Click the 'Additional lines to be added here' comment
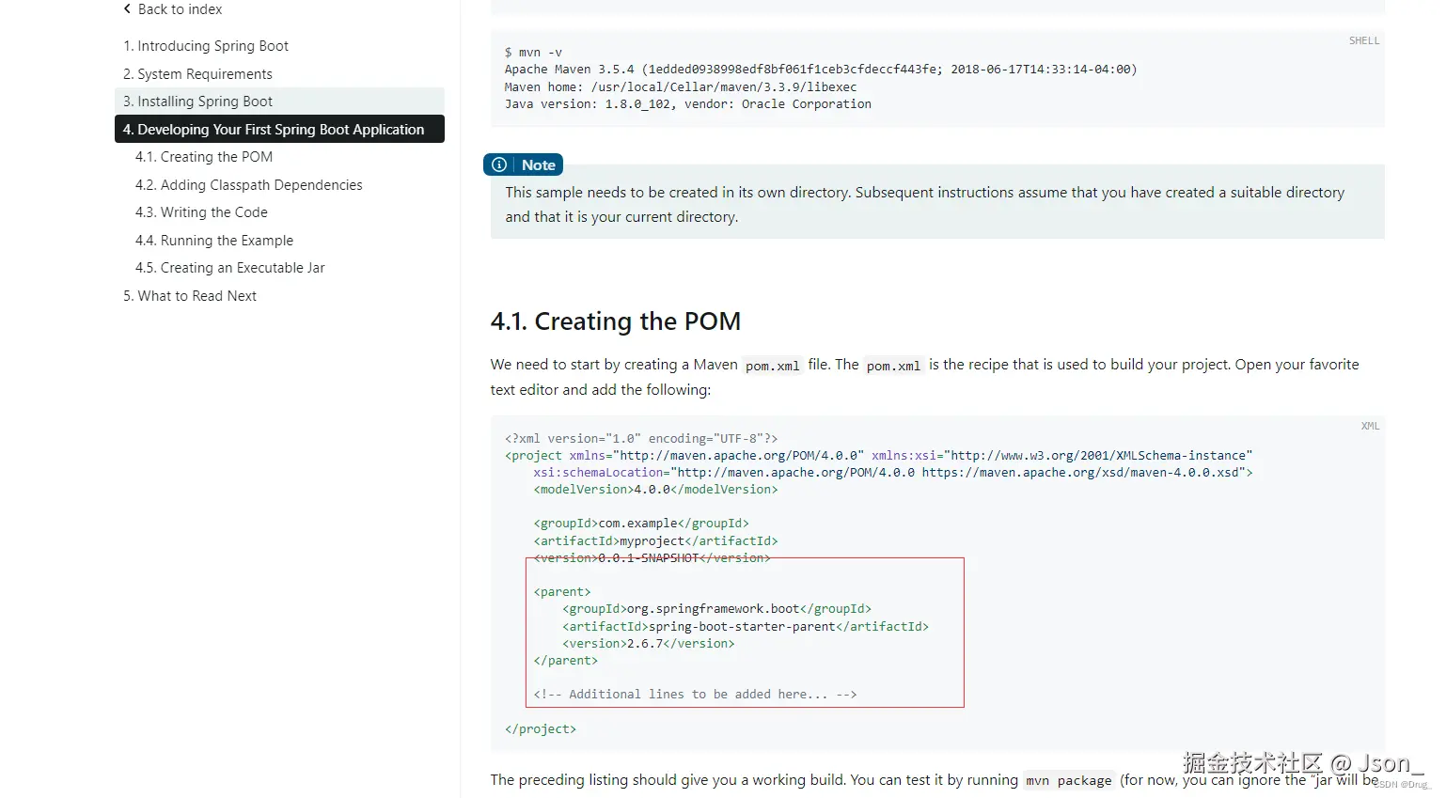The width and height of the screenshot is (1446, 798). 696,695
